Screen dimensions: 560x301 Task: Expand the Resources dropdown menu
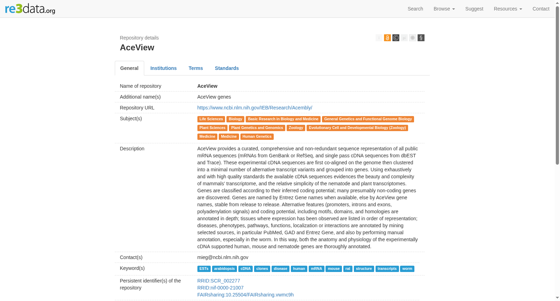coord(508,9)
